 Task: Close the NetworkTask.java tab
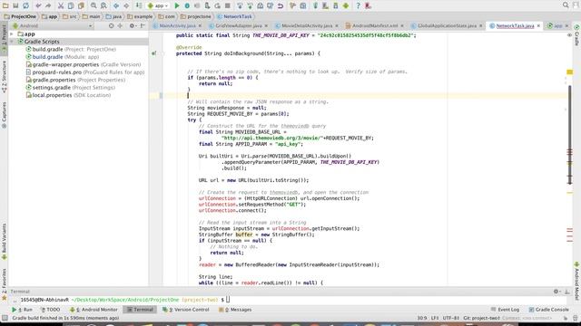pyautogui.click(x=538, y=26)
